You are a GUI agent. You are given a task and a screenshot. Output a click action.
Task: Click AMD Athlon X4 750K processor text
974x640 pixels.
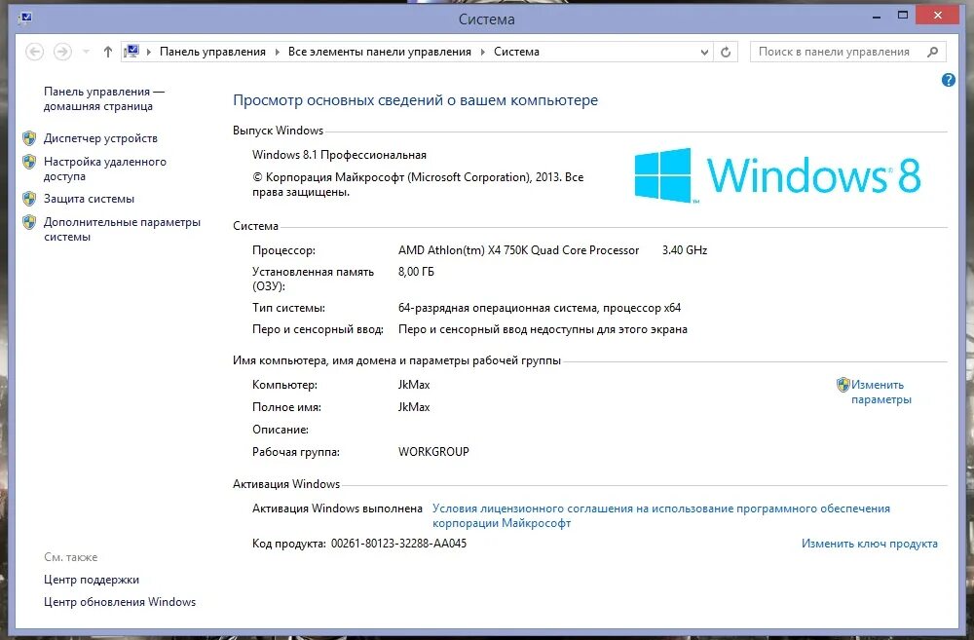[x=519, y=250]
